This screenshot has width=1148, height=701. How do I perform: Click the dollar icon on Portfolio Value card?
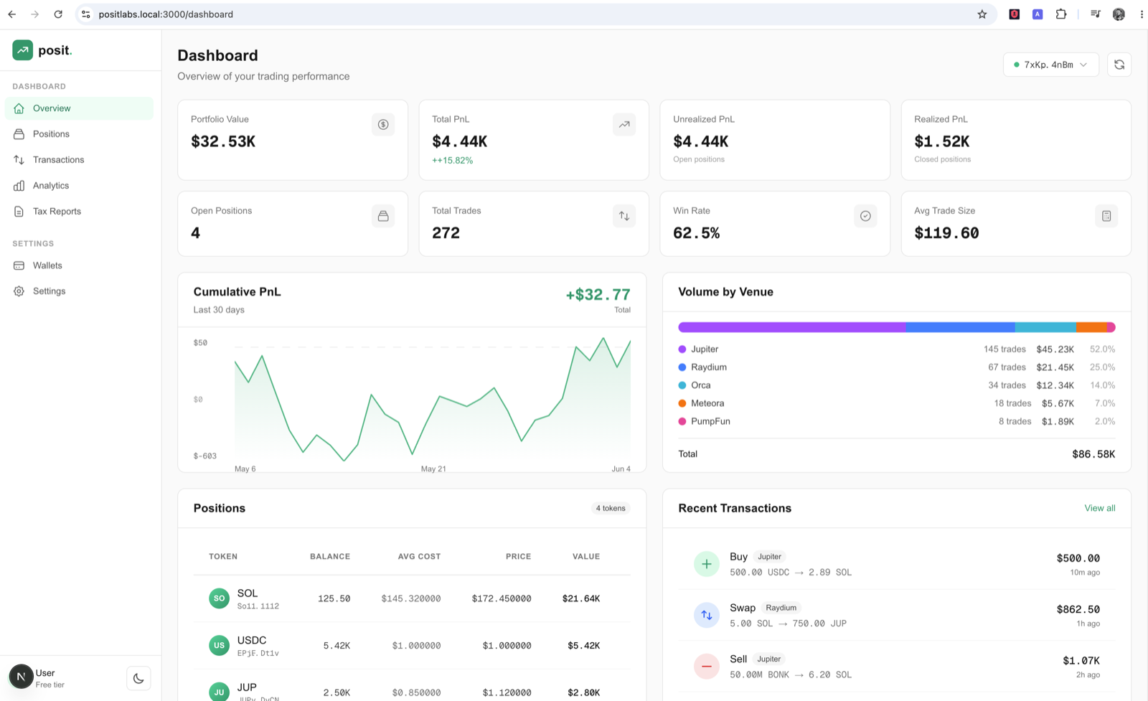click(x=383, y=124)
